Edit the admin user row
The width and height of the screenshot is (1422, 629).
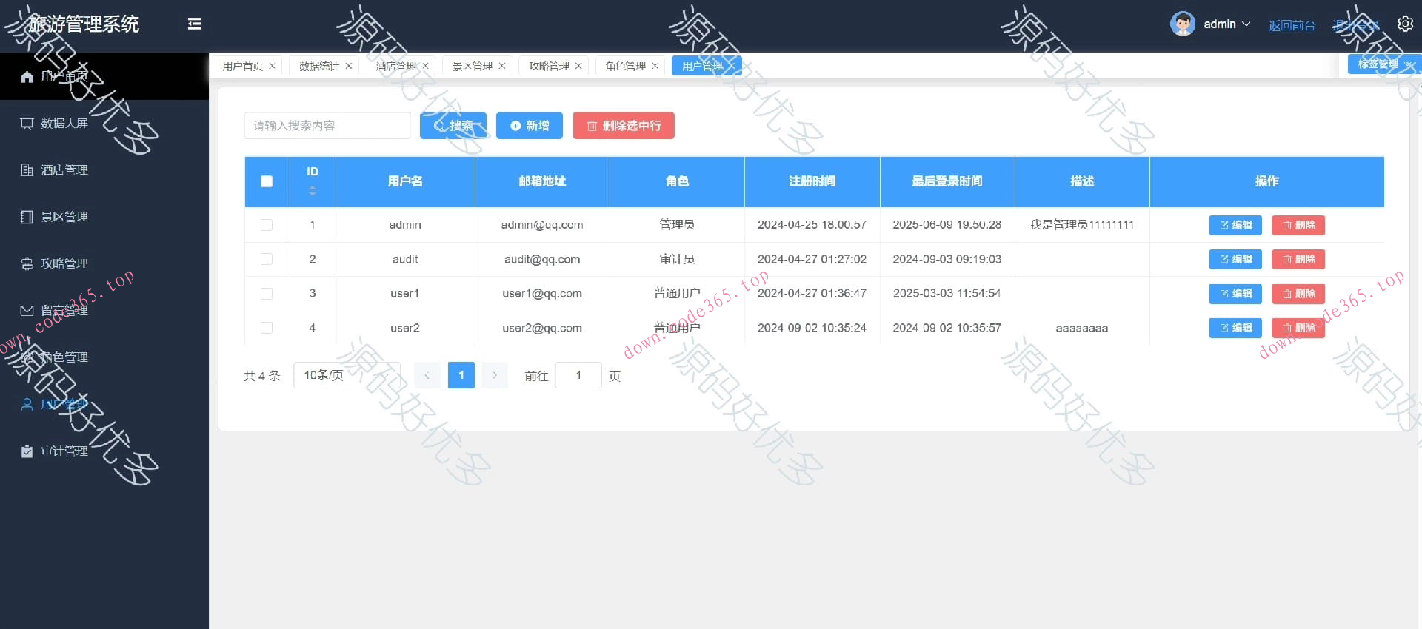click(x=1235, y=225)
